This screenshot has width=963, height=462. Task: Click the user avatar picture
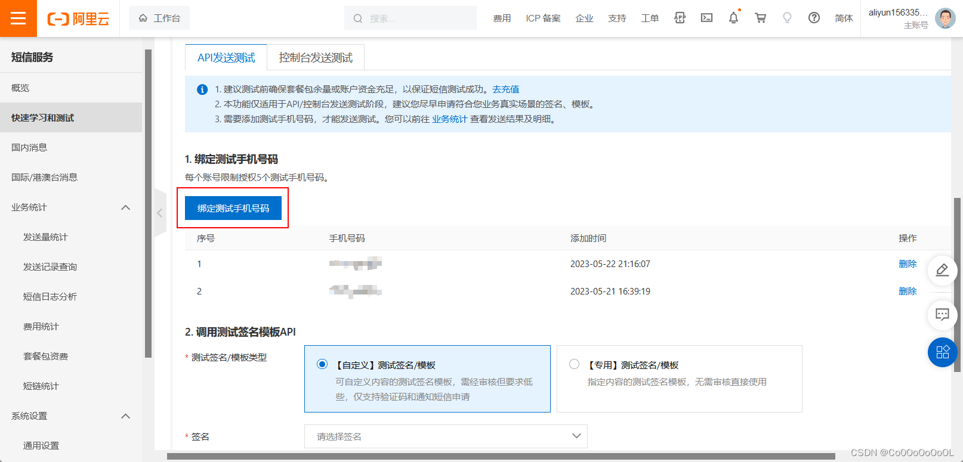(x=945, y=18)
